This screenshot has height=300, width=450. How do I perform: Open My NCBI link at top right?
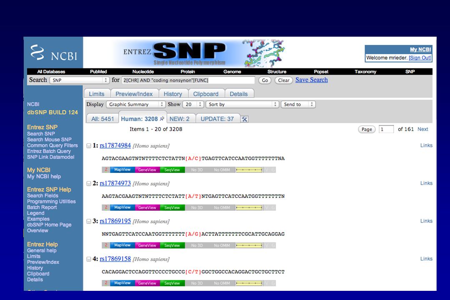pos(420,50)
